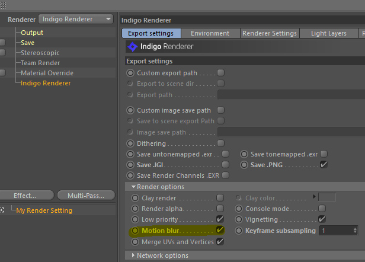Image resolution: width=365 pixels, height=262 pixels.
Task: Uncheck the Save .PNG checkbox
Action: (324, 164)
